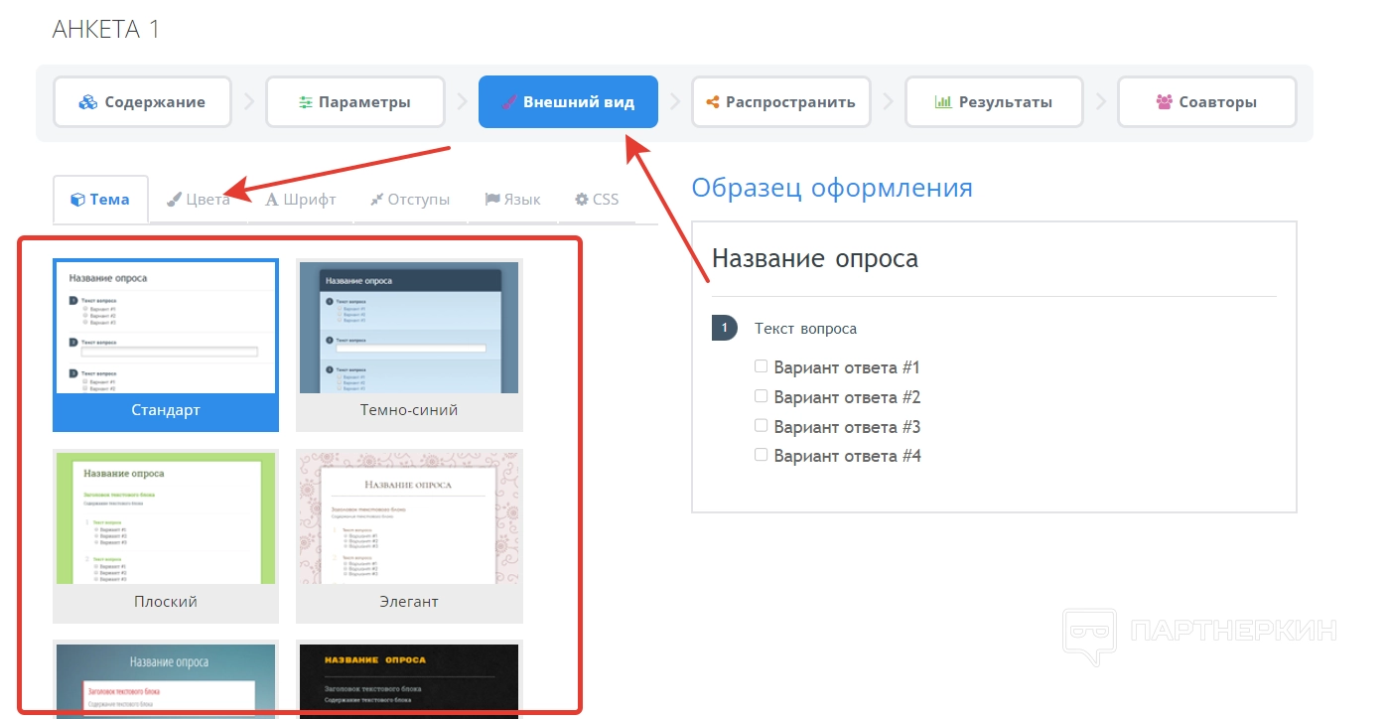
Task: Click the share icon in Распространить
Action: 712,102
